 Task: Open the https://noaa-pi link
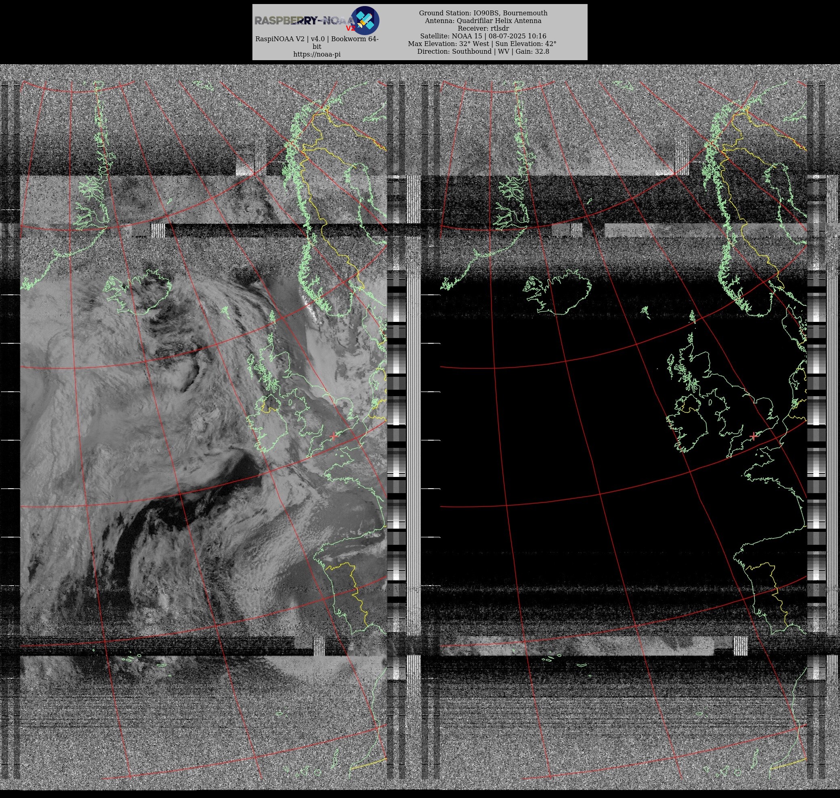click(317, 55)
